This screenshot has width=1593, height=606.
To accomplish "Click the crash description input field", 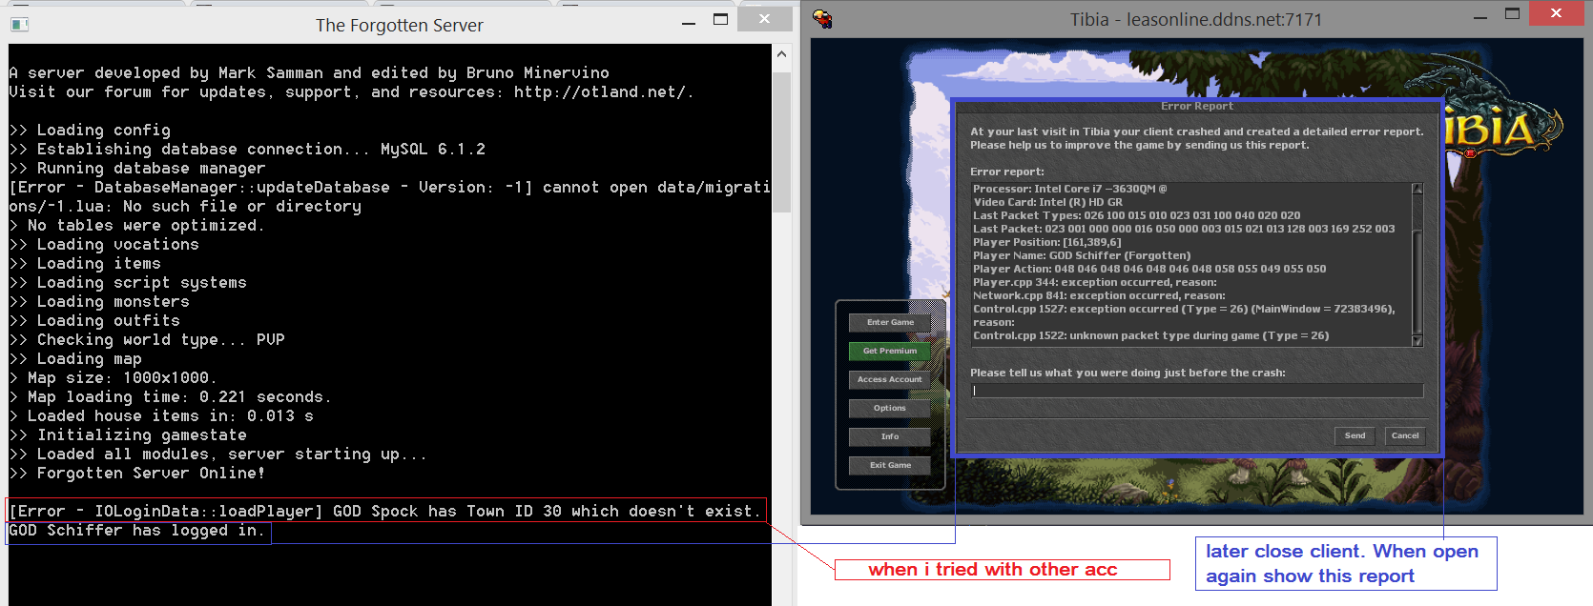I will (1197, 391).
